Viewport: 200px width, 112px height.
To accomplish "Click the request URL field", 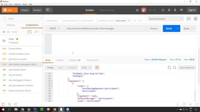I will 105,28.
